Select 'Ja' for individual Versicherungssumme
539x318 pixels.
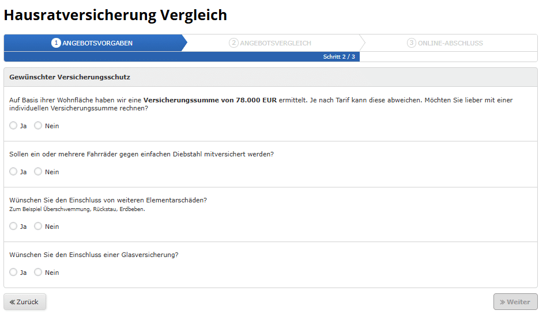(13, 125)
